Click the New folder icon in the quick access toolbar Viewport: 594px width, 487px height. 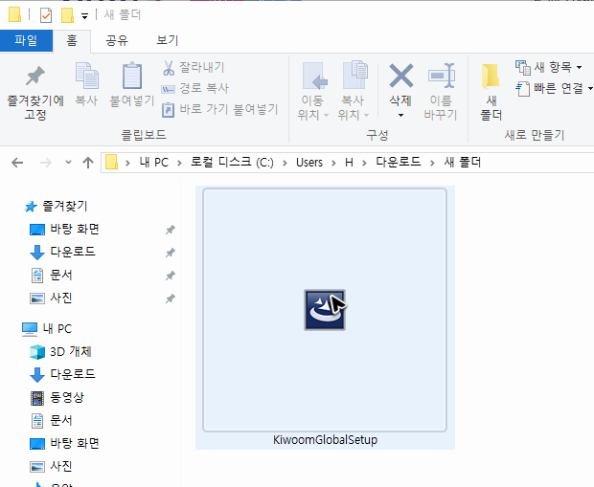67,15
